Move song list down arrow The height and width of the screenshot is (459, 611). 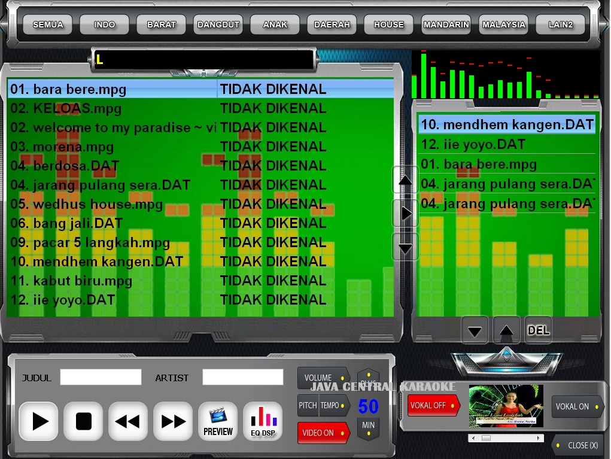tap(405, 247)
